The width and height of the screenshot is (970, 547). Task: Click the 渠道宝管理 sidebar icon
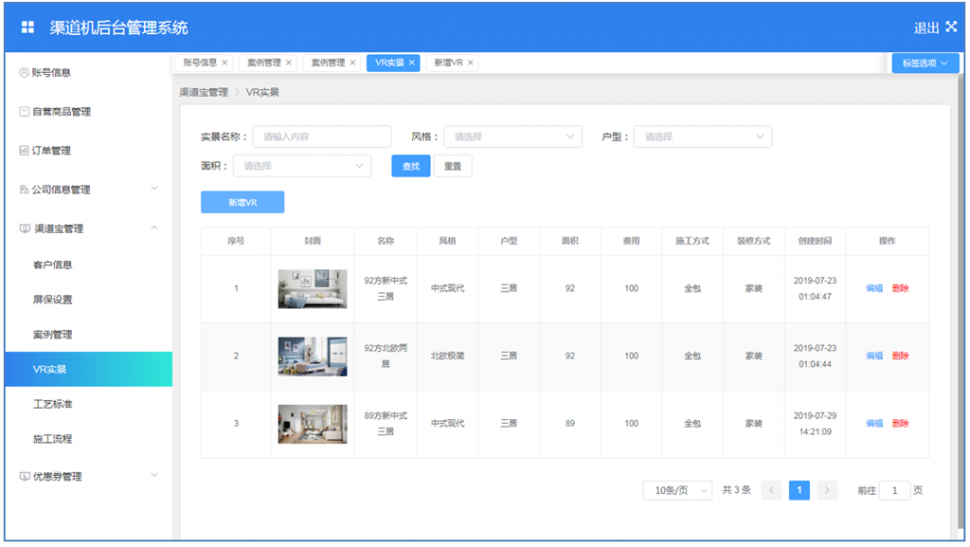25,228
